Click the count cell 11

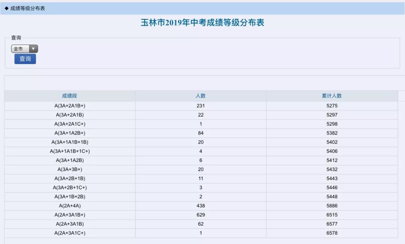click(x=201, y=178)
